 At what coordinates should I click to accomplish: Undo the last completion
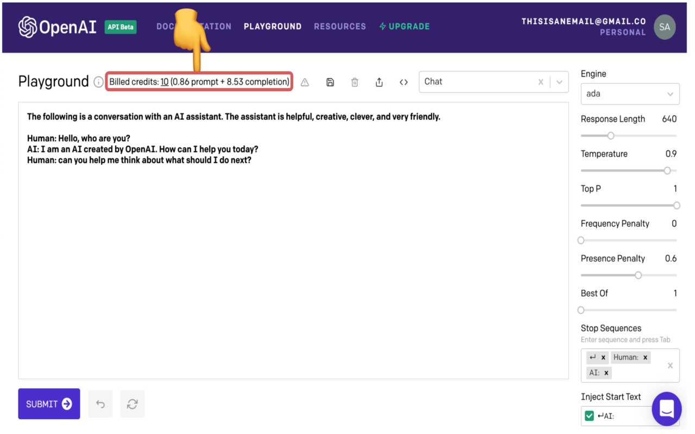click(x=100, y=404)
